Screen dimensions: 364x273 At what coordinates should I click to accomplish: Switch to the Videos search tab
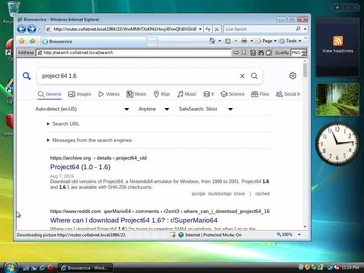coord(109,94)
